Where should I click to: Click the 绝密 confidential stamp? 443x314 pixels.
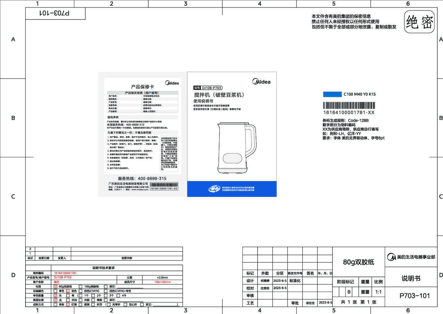419,22
